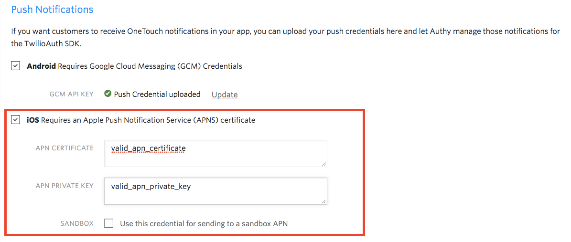This screenshot has height=242, width=571.
Task: Select the bold iOS label text
Action: [33, 120]
